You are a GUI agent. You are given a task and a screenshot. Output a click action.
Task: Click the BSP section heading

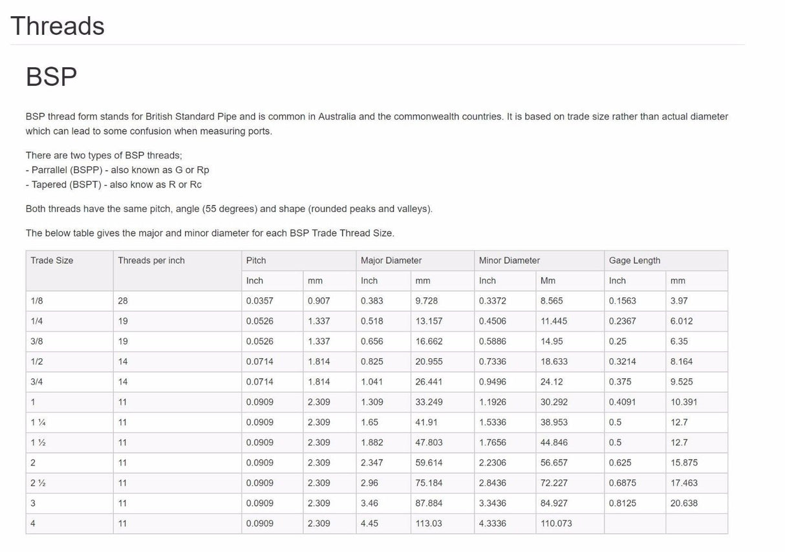coord(51,77)
